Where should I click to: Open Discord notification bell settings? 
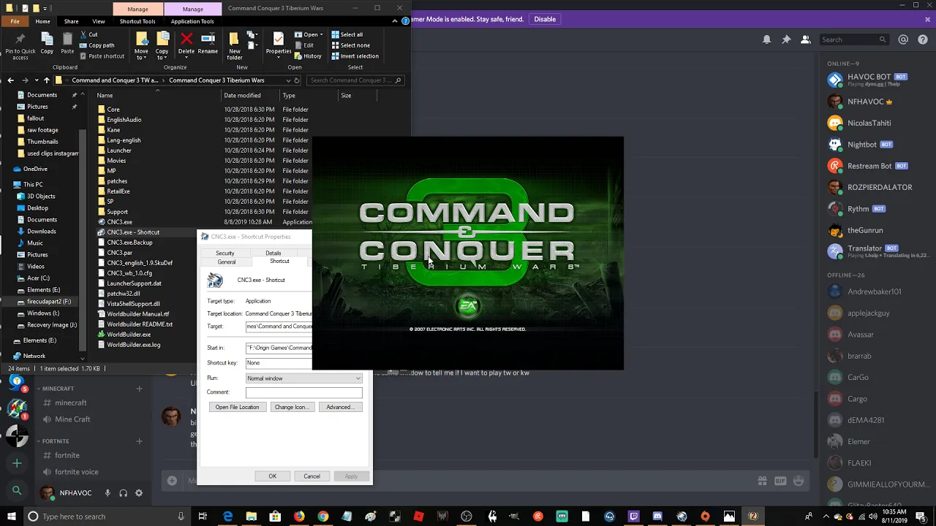click(766, 39)
